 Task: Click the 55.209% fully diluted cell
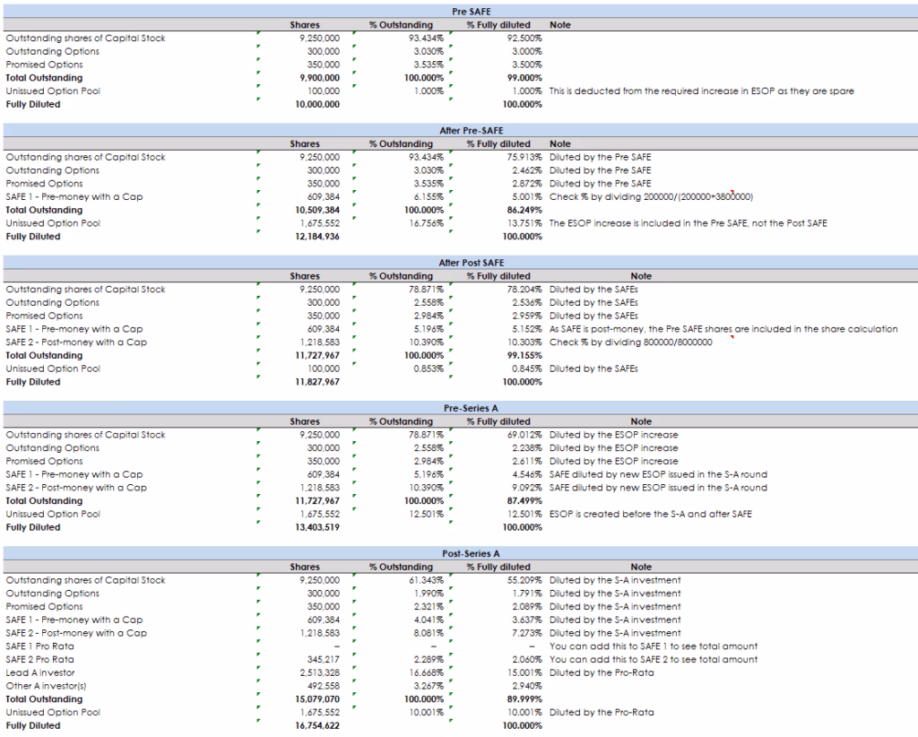coord(524,580)
